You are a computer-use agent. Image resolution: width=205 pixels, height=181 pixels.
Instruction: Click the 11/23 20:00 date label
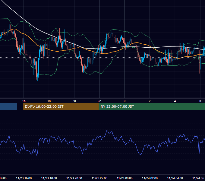[x=74, y=178]
